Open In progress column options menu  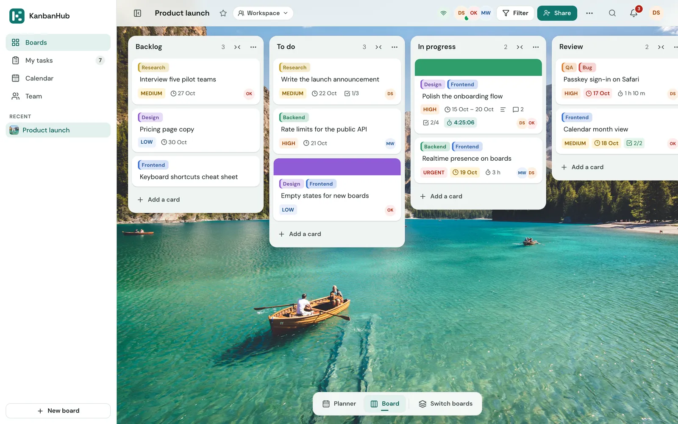pos(536,47)
